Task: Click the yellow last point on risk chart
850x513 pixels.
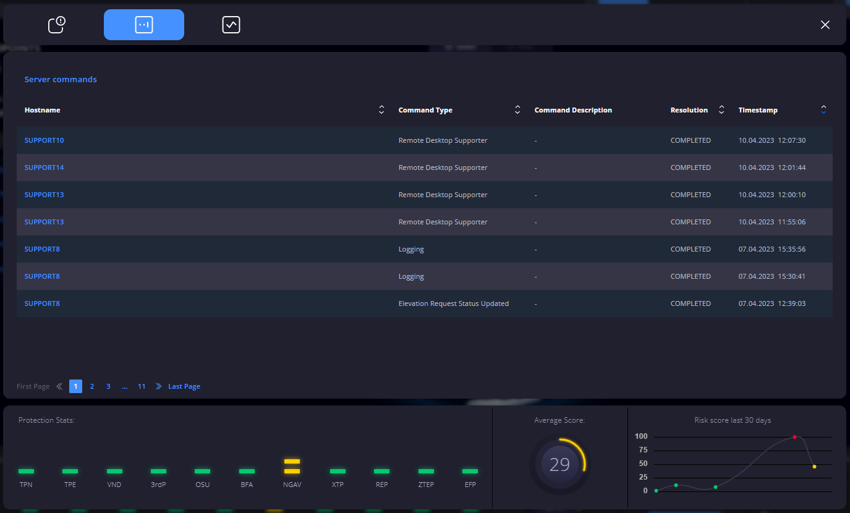Action: [814, 467]
